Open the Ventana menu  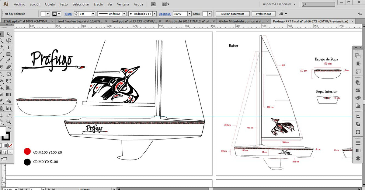coord(123,4)
